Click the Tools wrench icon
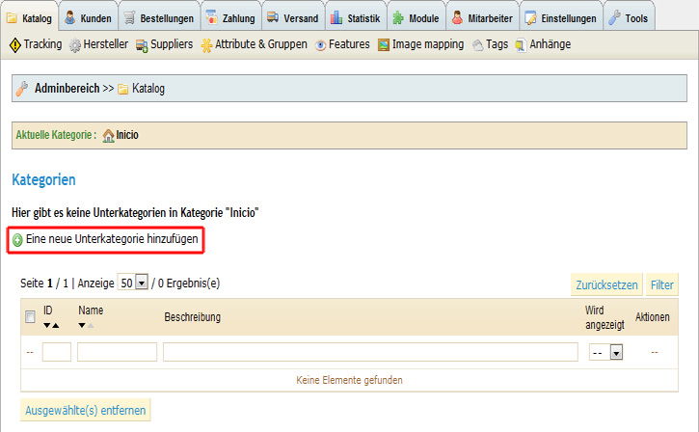The width and height of the screenshot is (699, 432). tap(614, 17)
